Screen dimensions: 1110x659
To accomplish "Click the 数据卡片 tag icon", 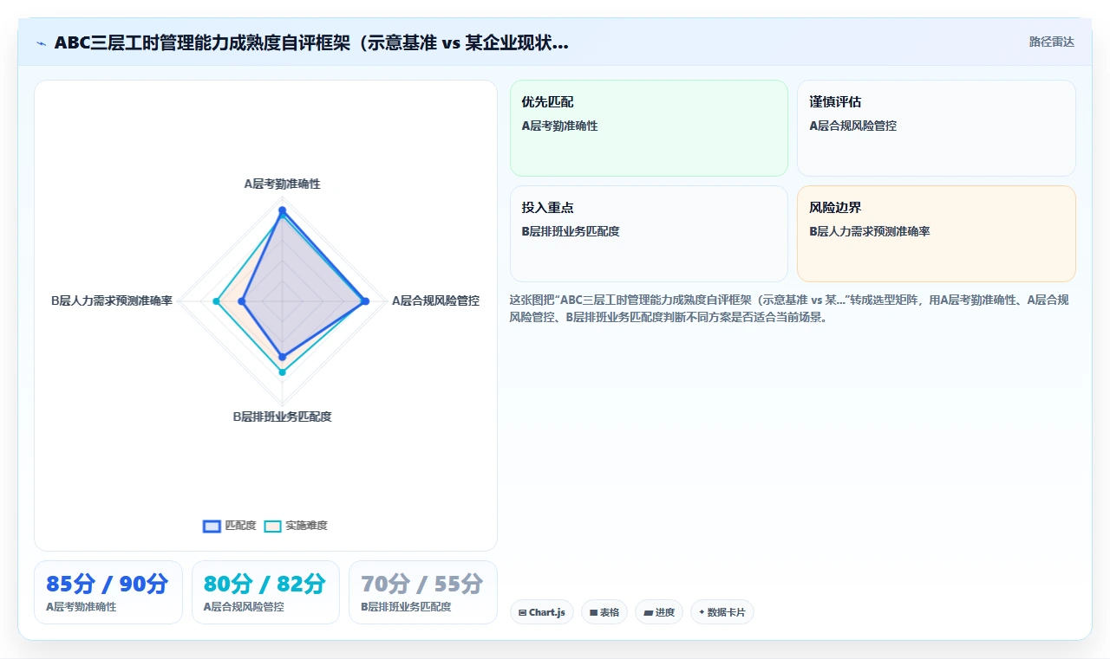I will click(702, 612).
